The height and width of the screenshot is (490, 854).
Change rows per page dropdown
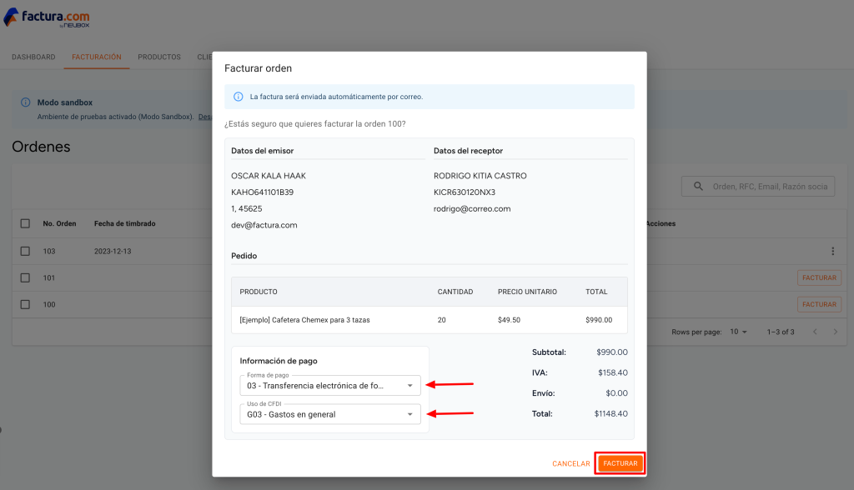(x=739, y=332)
